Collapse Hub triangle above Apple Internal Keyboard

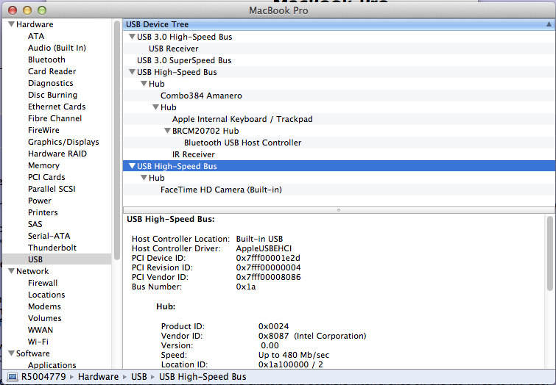[155, 107]
